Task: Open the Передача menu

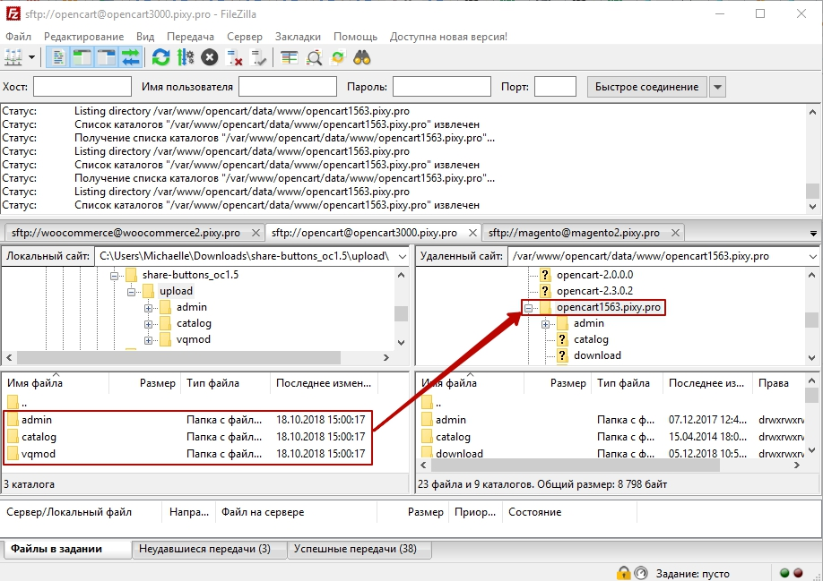Action: [x=191, y=37]
